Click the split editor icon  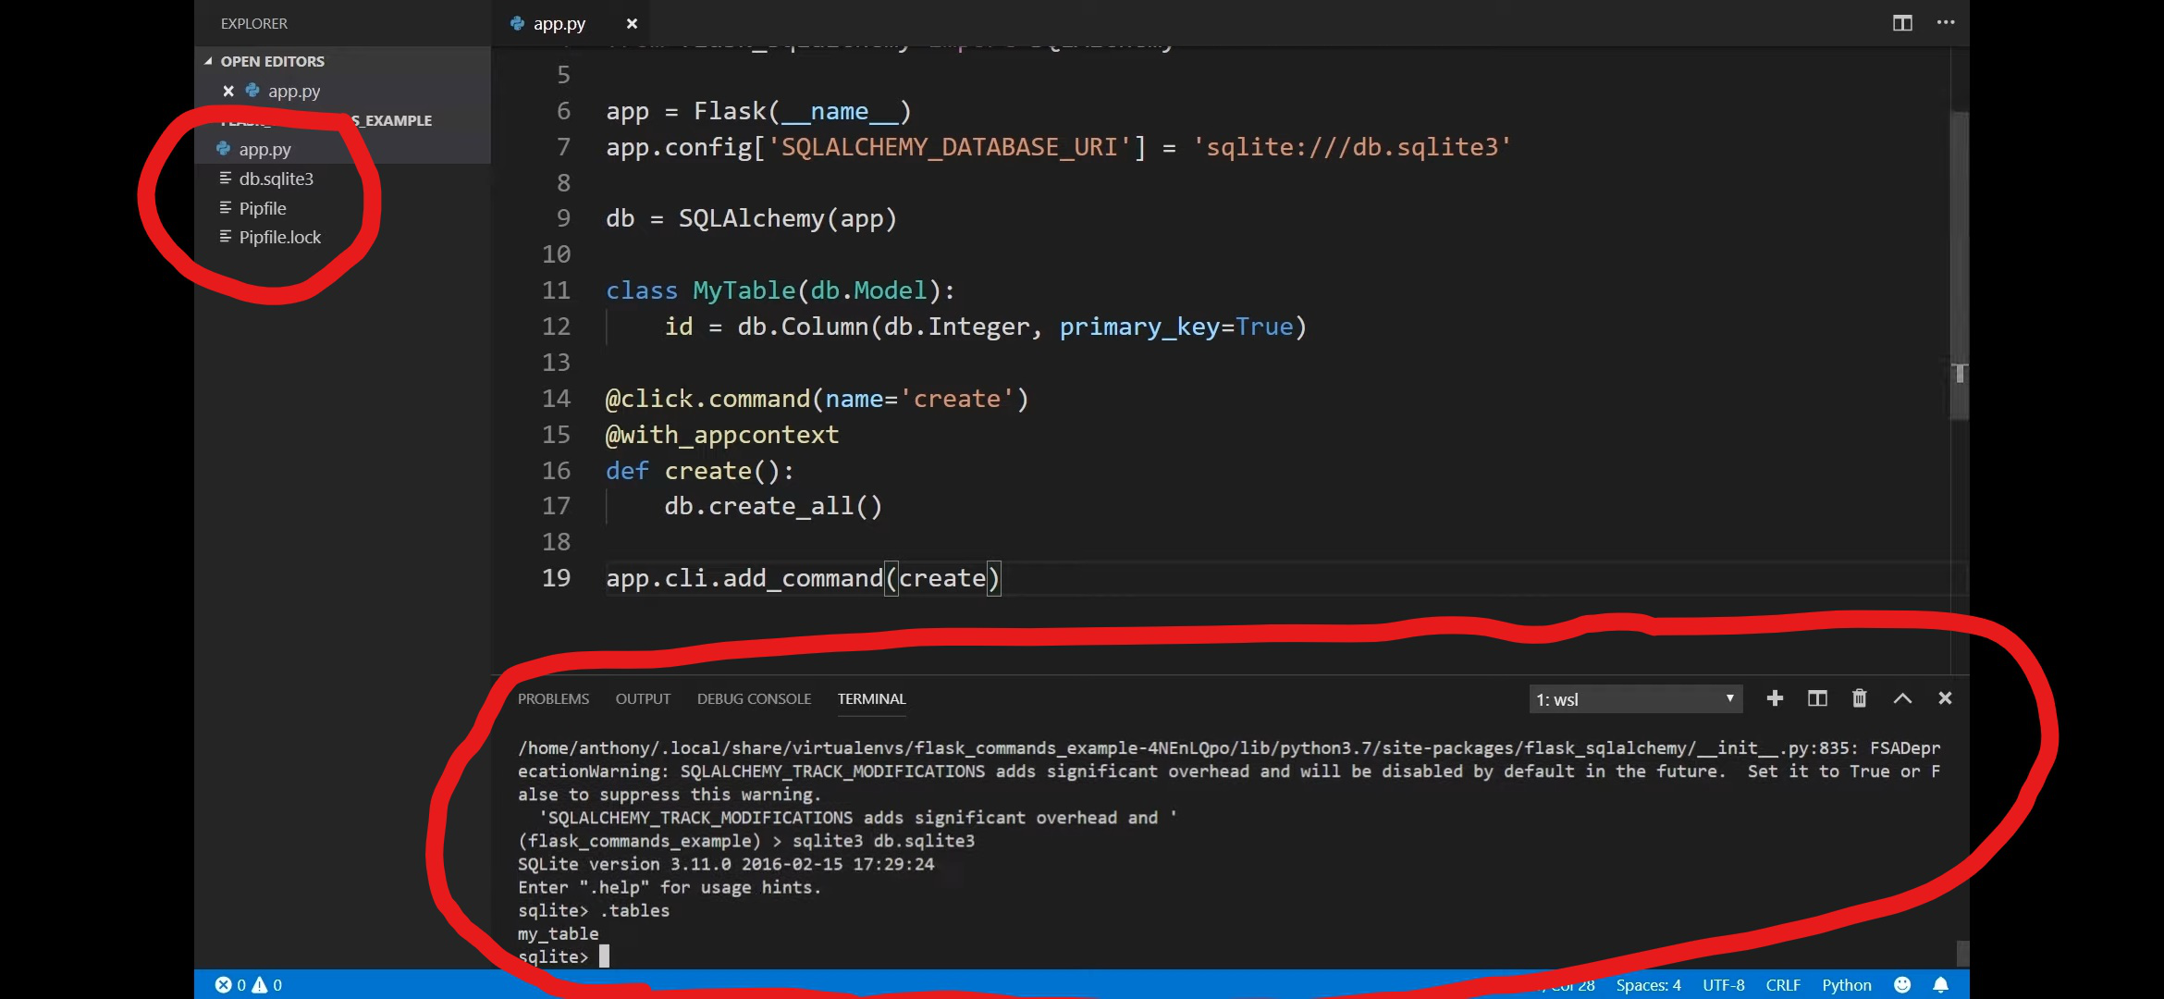click(x=1901, y=23)
